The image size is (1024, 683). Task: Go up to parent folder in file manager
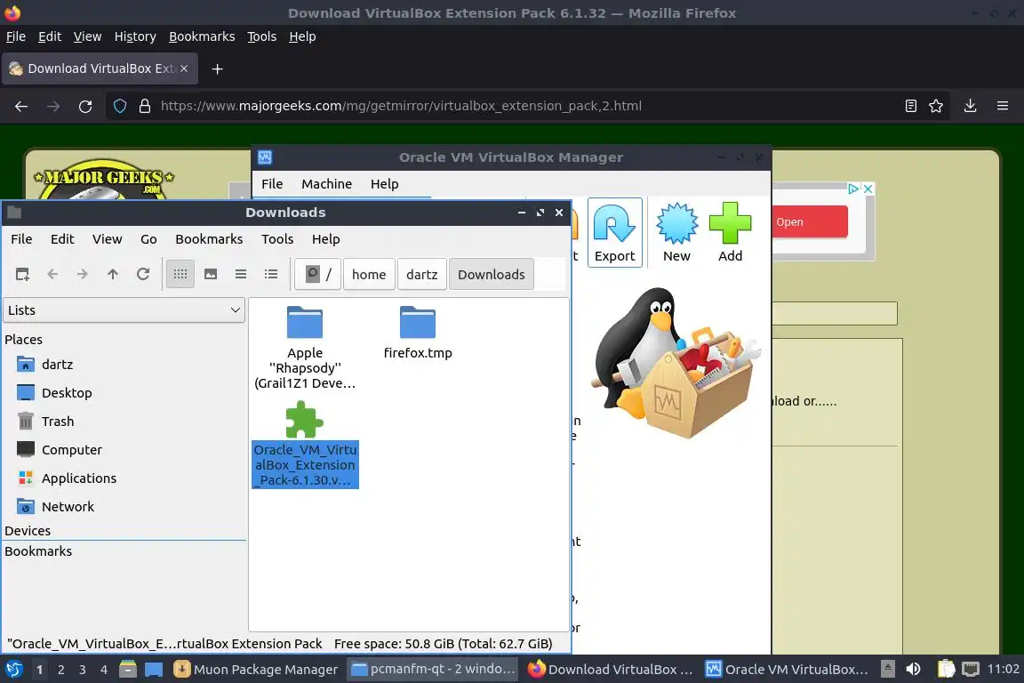click(113, 275)
